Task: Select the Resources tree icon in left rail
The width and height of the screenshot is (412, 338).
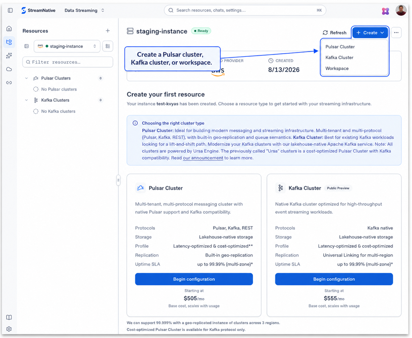Action: tap(9, 42)
